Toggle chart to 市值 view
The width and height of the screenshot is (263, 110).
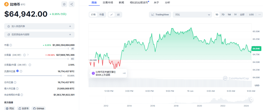[102, 15]
